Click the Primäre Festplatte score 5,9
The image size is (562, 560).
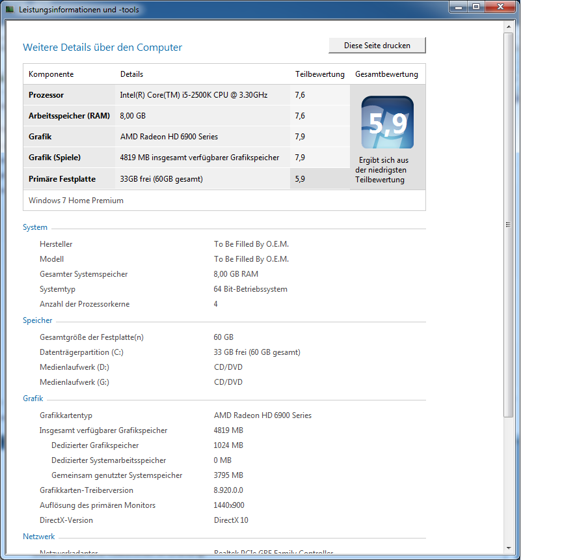(x=300, y=179)
